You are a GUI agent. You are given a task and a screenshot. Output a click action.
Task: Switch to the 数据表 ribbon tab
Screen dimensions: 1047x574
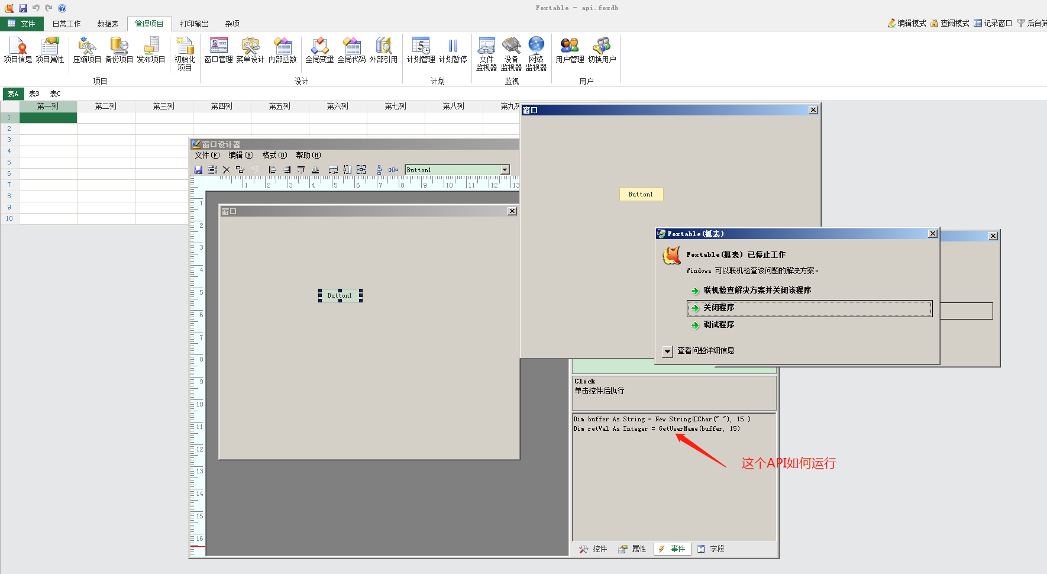108,24
